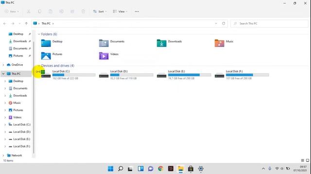311x174 pixels.
Task: Open the Microsoft Store from the taskbar
Action: (x=190, y=169)
